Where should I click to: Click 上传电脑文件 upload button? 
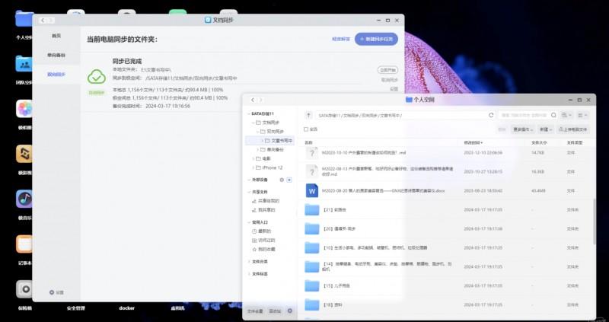573,129
